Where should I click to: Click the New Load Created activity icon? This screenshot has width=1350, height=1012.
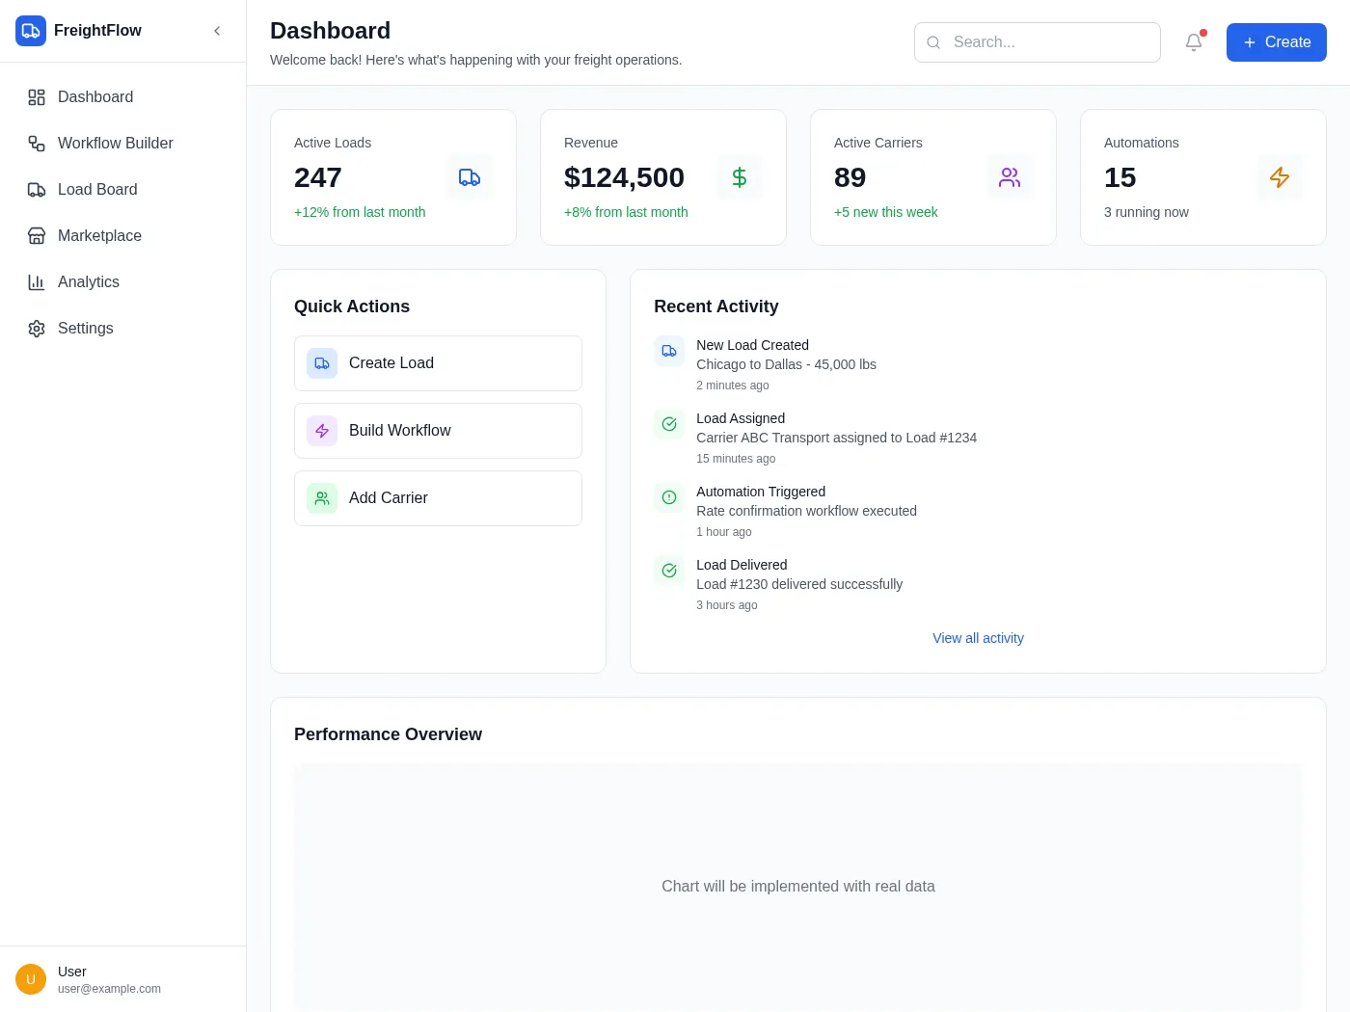pyautogui.click(x=669, y=351)
